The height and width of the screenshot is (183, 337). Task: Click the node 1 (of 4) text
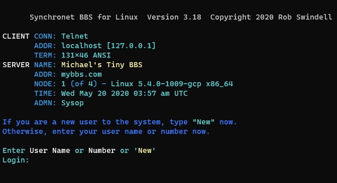click(79, 84)
